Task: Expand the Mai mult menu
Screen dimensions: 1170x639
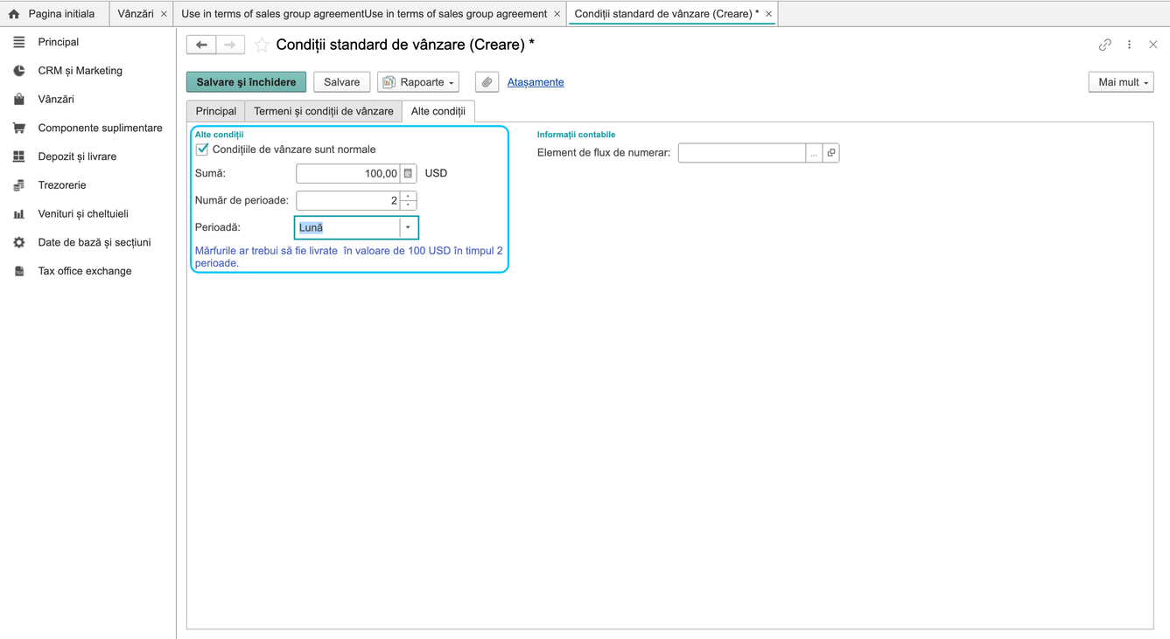Action: coord(1121,82)
